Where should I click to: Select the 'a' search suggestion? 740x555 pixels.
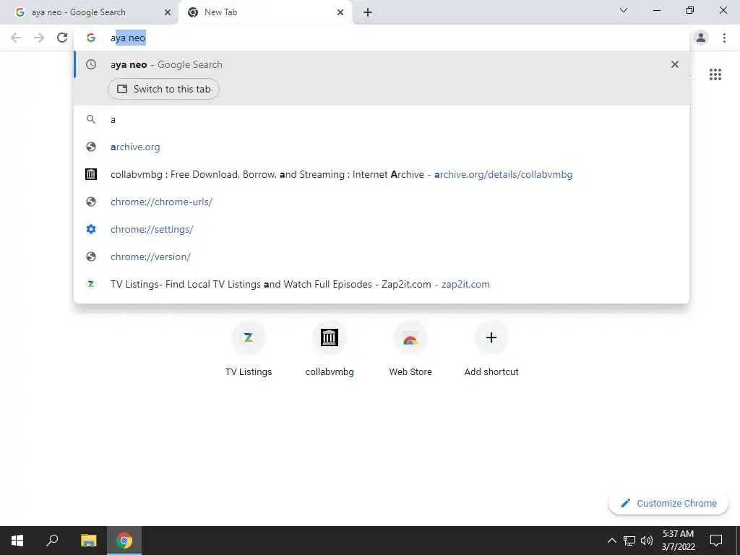point(382,119)
